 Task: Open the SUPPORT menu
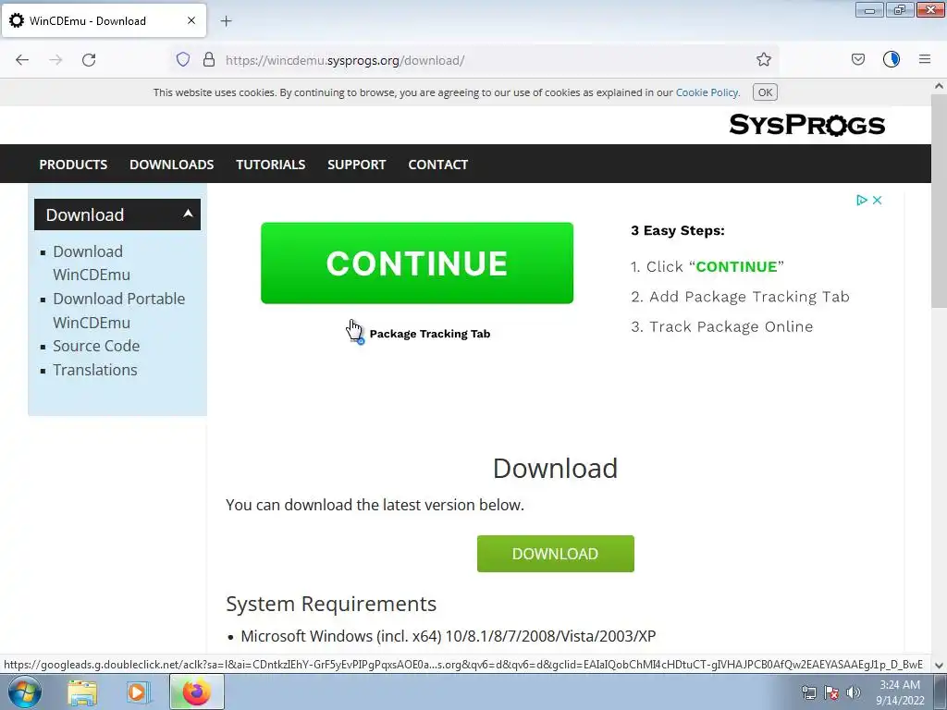point(356,165)
